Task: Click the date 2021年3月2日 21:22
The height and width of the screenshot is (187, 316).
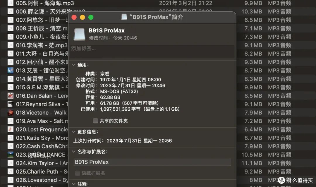Action: [x=186, y=3]
